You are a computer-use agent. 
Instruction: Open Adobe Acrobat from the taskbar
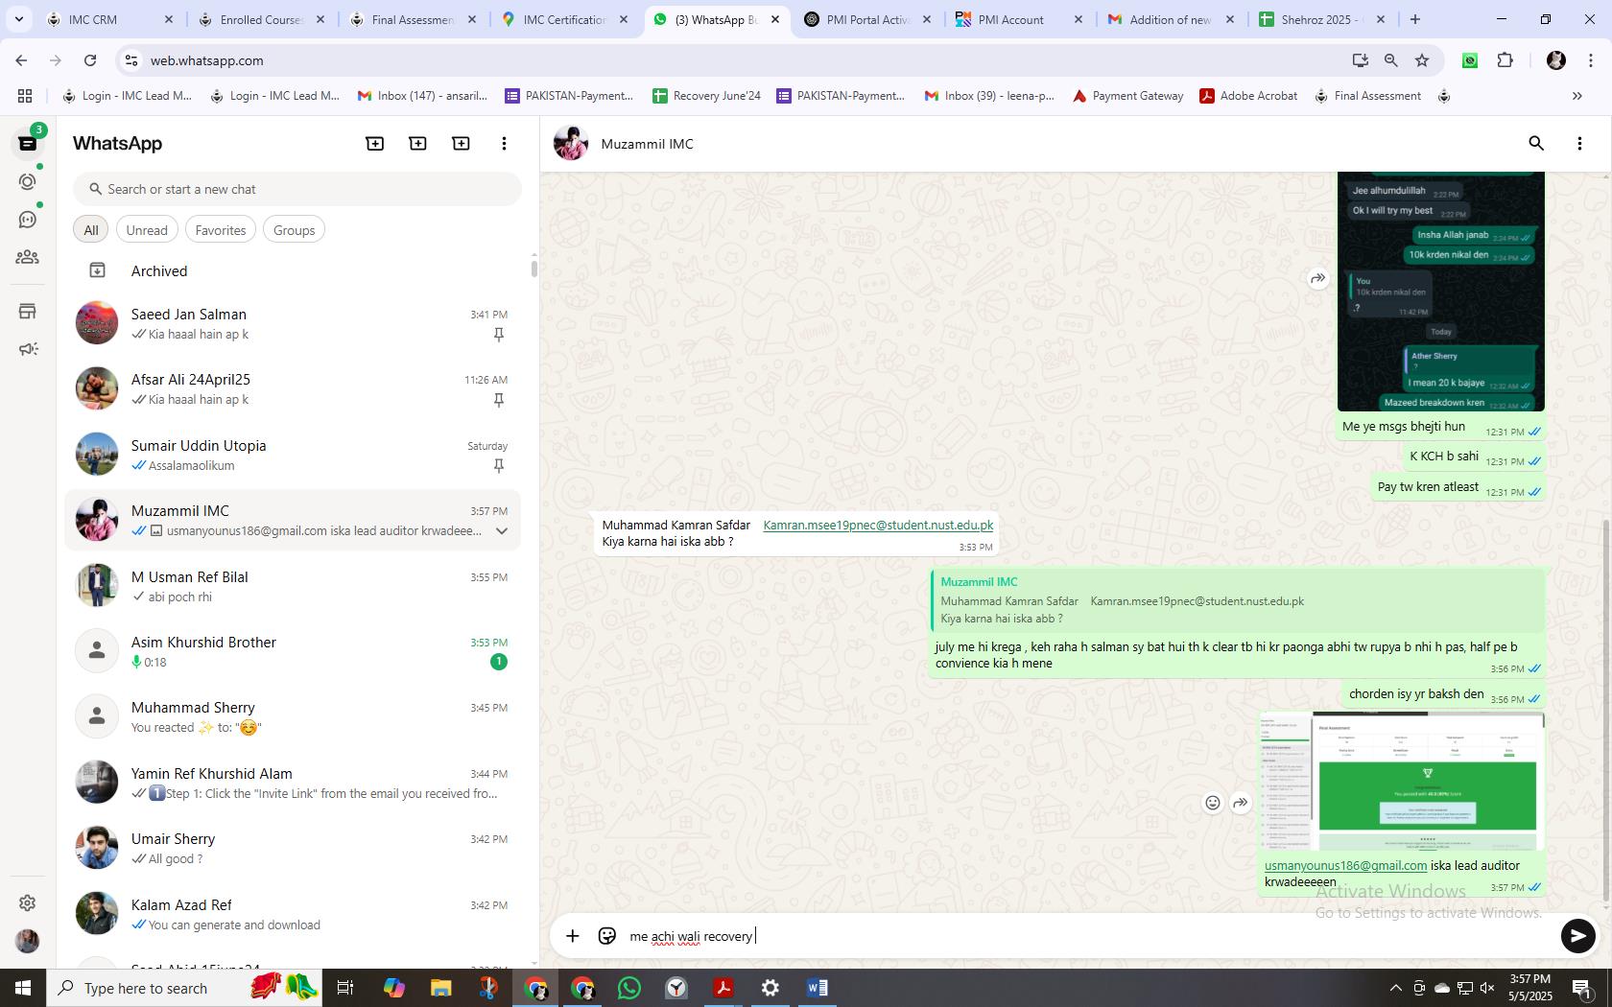[723, 988]
